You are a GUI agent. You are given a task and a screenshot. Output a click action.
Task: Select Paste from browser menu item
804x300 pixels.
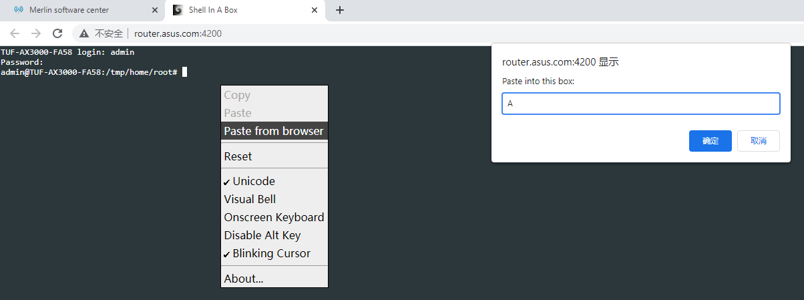pyautogui.click(x=274, y=131)
